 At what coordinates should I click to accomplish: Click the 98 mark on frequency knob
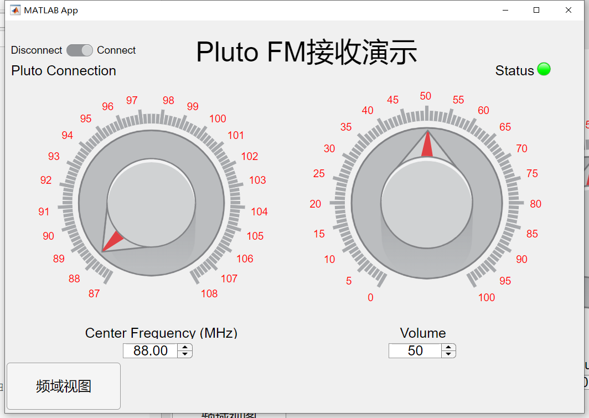point(168,101)
